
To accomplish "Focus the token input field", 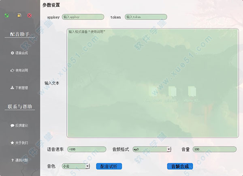I will (x=146, y=17).
